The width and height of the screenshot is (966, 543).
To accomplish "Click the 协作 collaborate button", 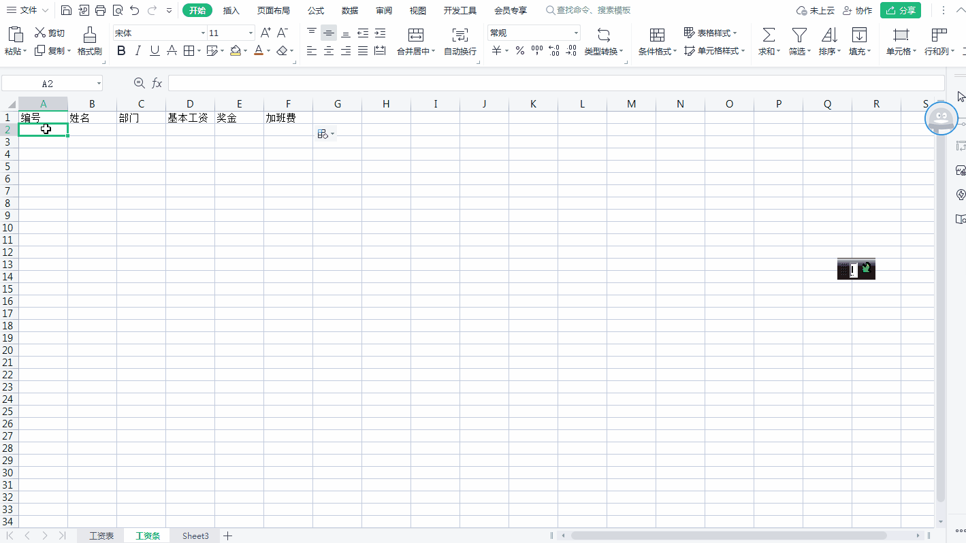I will pos(857,10).
